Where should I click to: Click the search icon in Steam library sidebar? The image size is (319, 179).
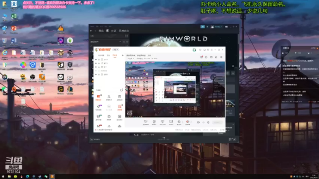(x=92, y=47)
